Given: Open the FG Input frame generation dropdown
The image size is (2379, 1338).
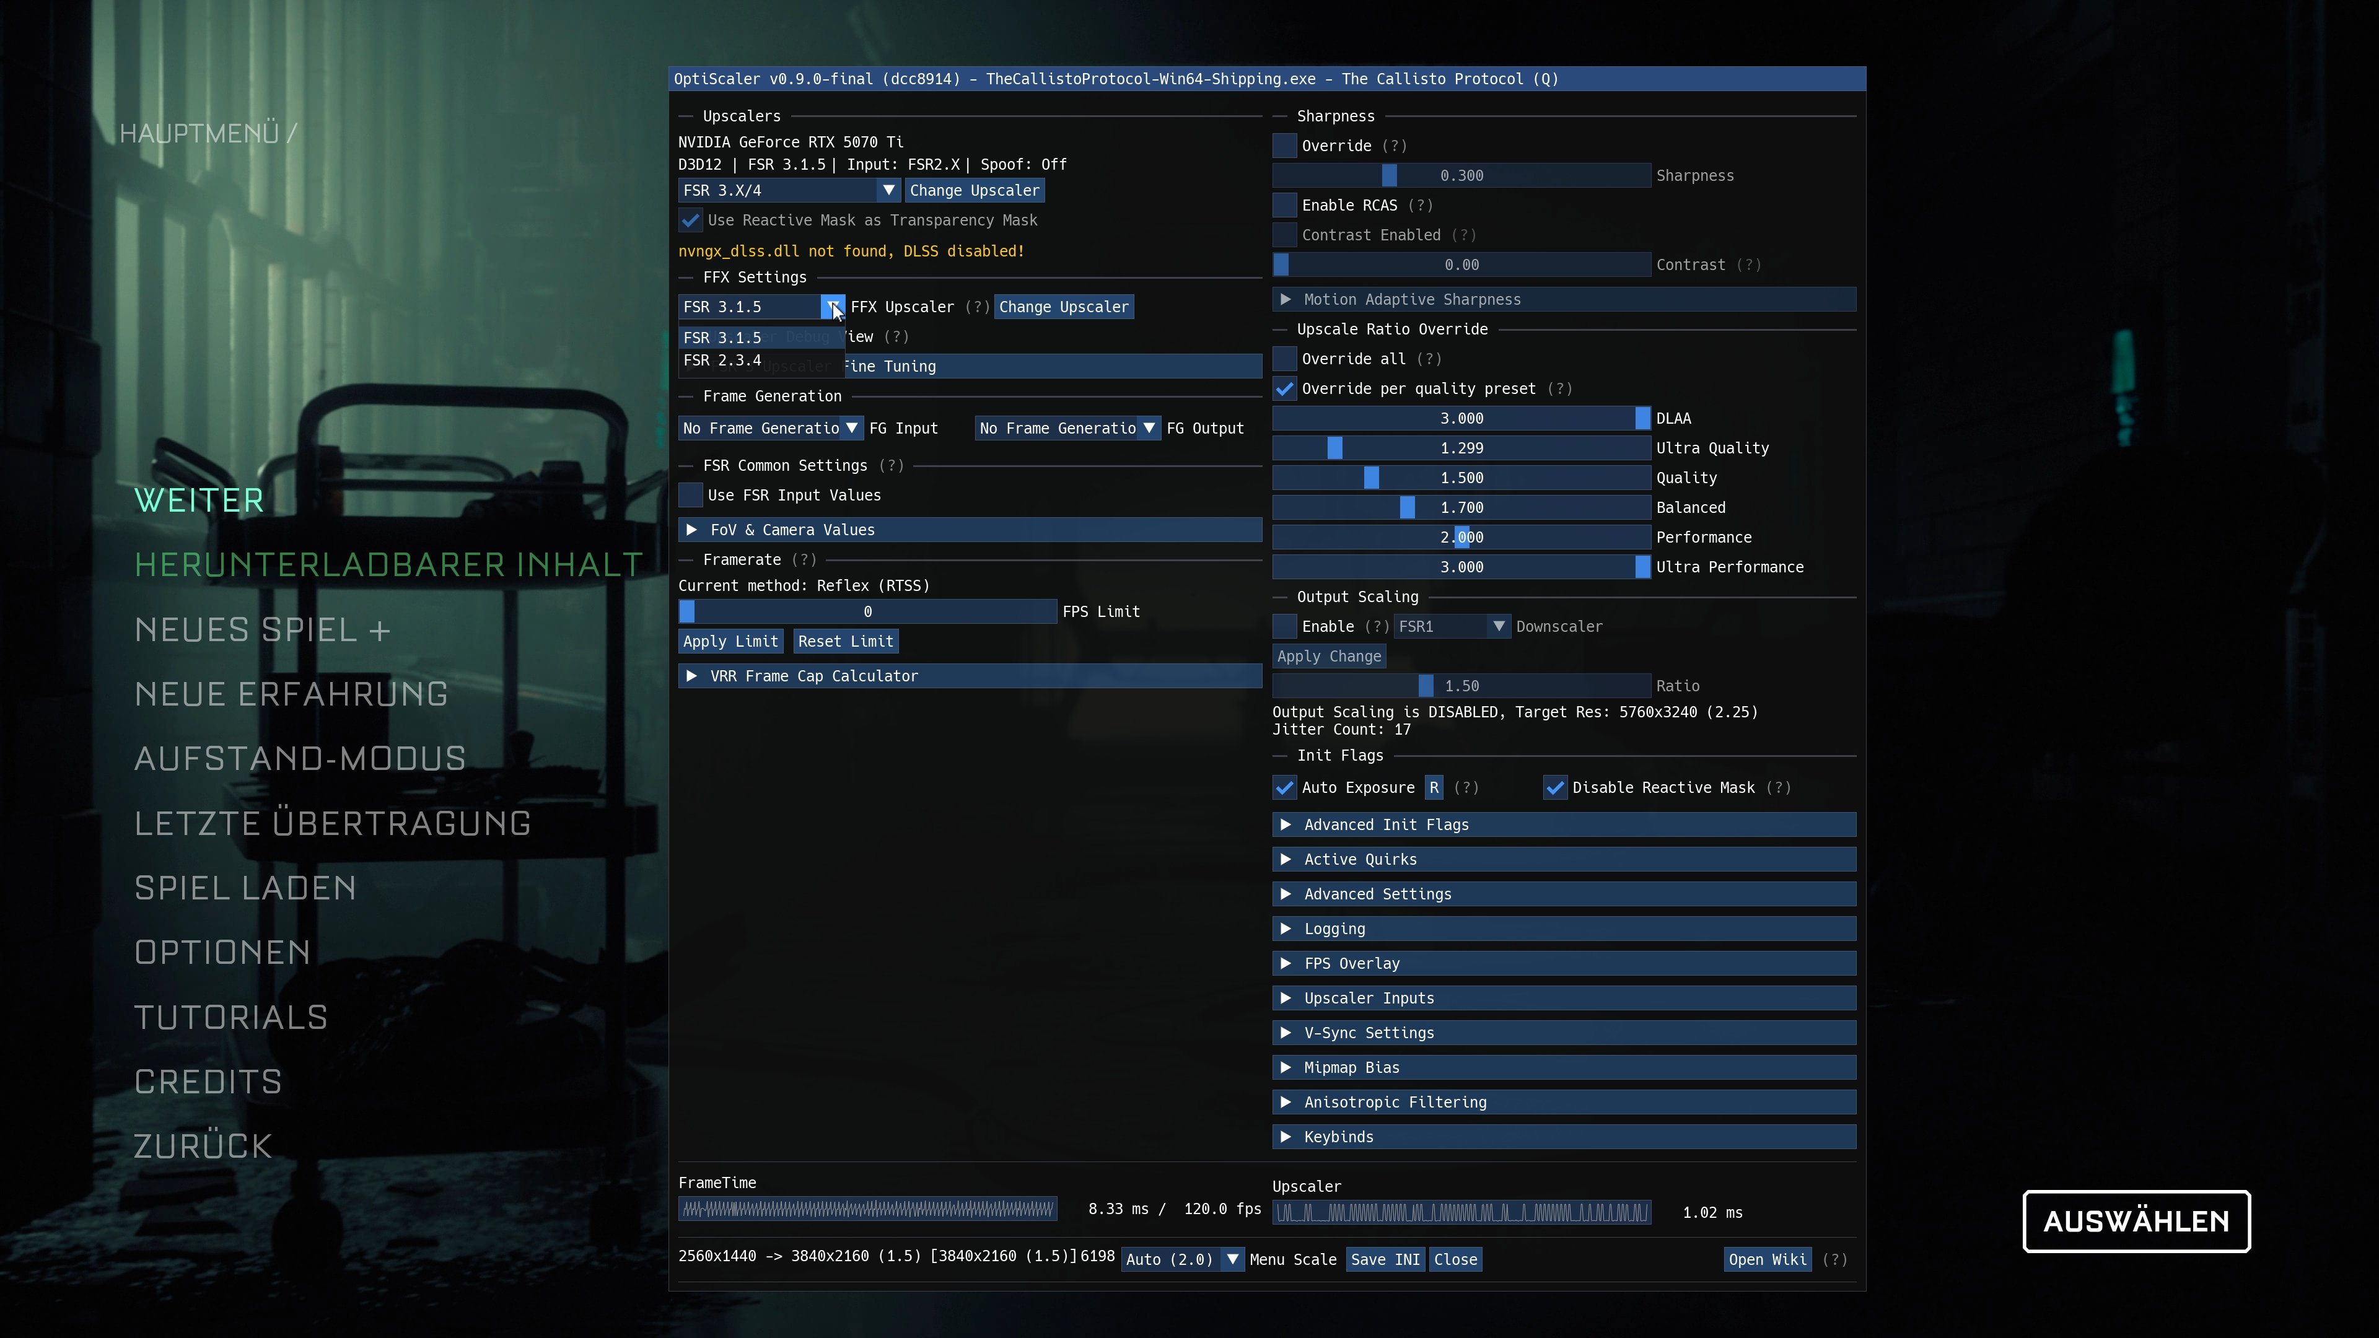Looking at the screenshot, I should click(x=770, y=429).
